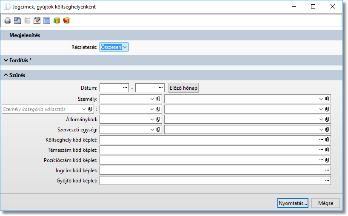348x216 pixels.
Task: Open the Részletezés dropdown showing Összesen
Action: pos(114,47)
